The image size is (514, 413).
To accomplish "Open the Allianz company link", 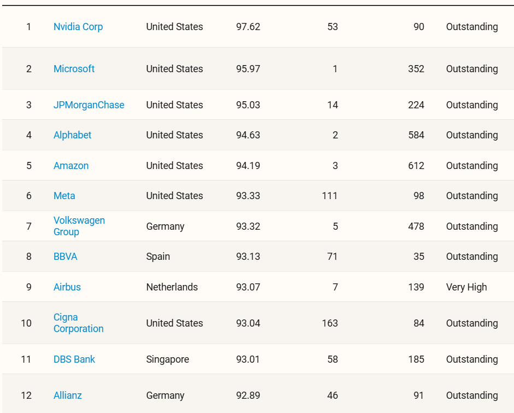I will 67,395.
